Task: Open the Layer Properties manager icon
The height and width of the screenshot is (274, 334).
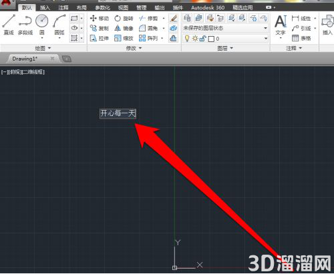Action: 188,18
